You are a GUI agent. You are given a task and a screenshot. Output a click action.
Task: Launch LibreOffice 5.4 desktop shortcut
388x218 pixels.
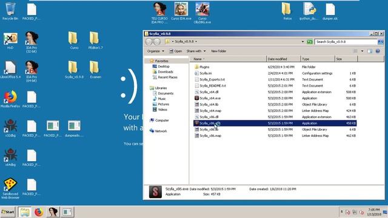[x=10, y=70]
